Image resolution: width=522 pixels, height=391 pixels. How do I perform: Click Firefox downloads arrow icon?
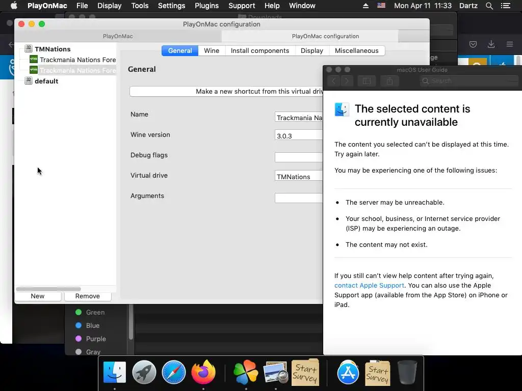pos(491,44)
